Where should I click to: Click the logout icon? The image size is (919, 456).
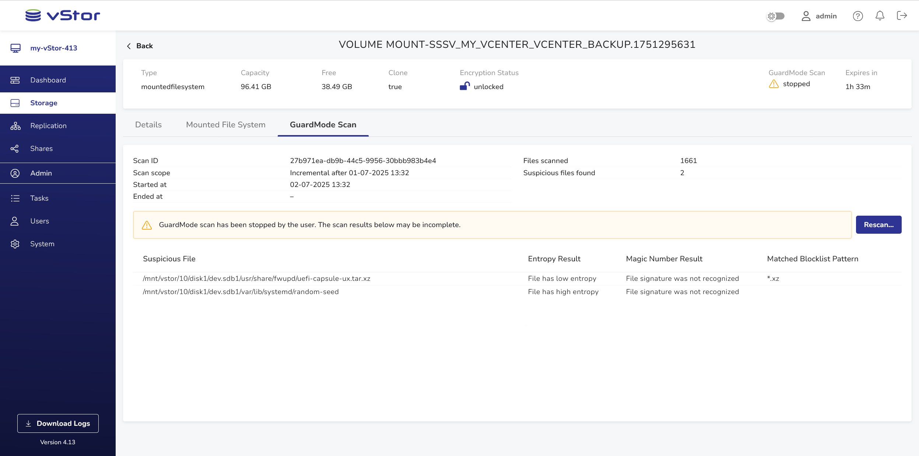tap(901, 15)
